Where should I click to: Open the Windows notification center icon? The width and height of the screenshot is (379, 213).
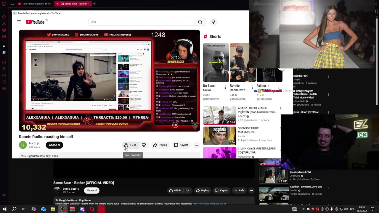(372, 209)
